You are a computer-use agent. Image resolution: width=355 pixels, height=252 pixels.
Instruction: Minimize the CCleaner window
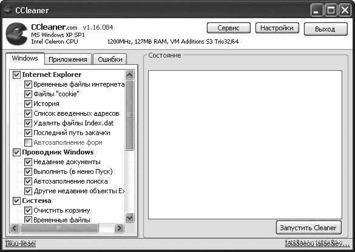[x=317, y=10]
